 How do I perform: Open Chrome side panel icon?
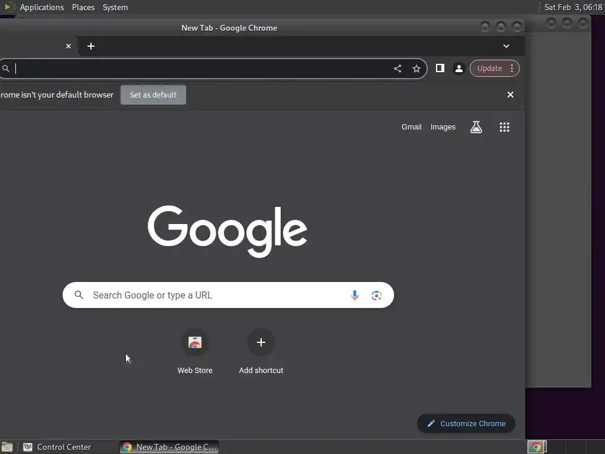440,69
